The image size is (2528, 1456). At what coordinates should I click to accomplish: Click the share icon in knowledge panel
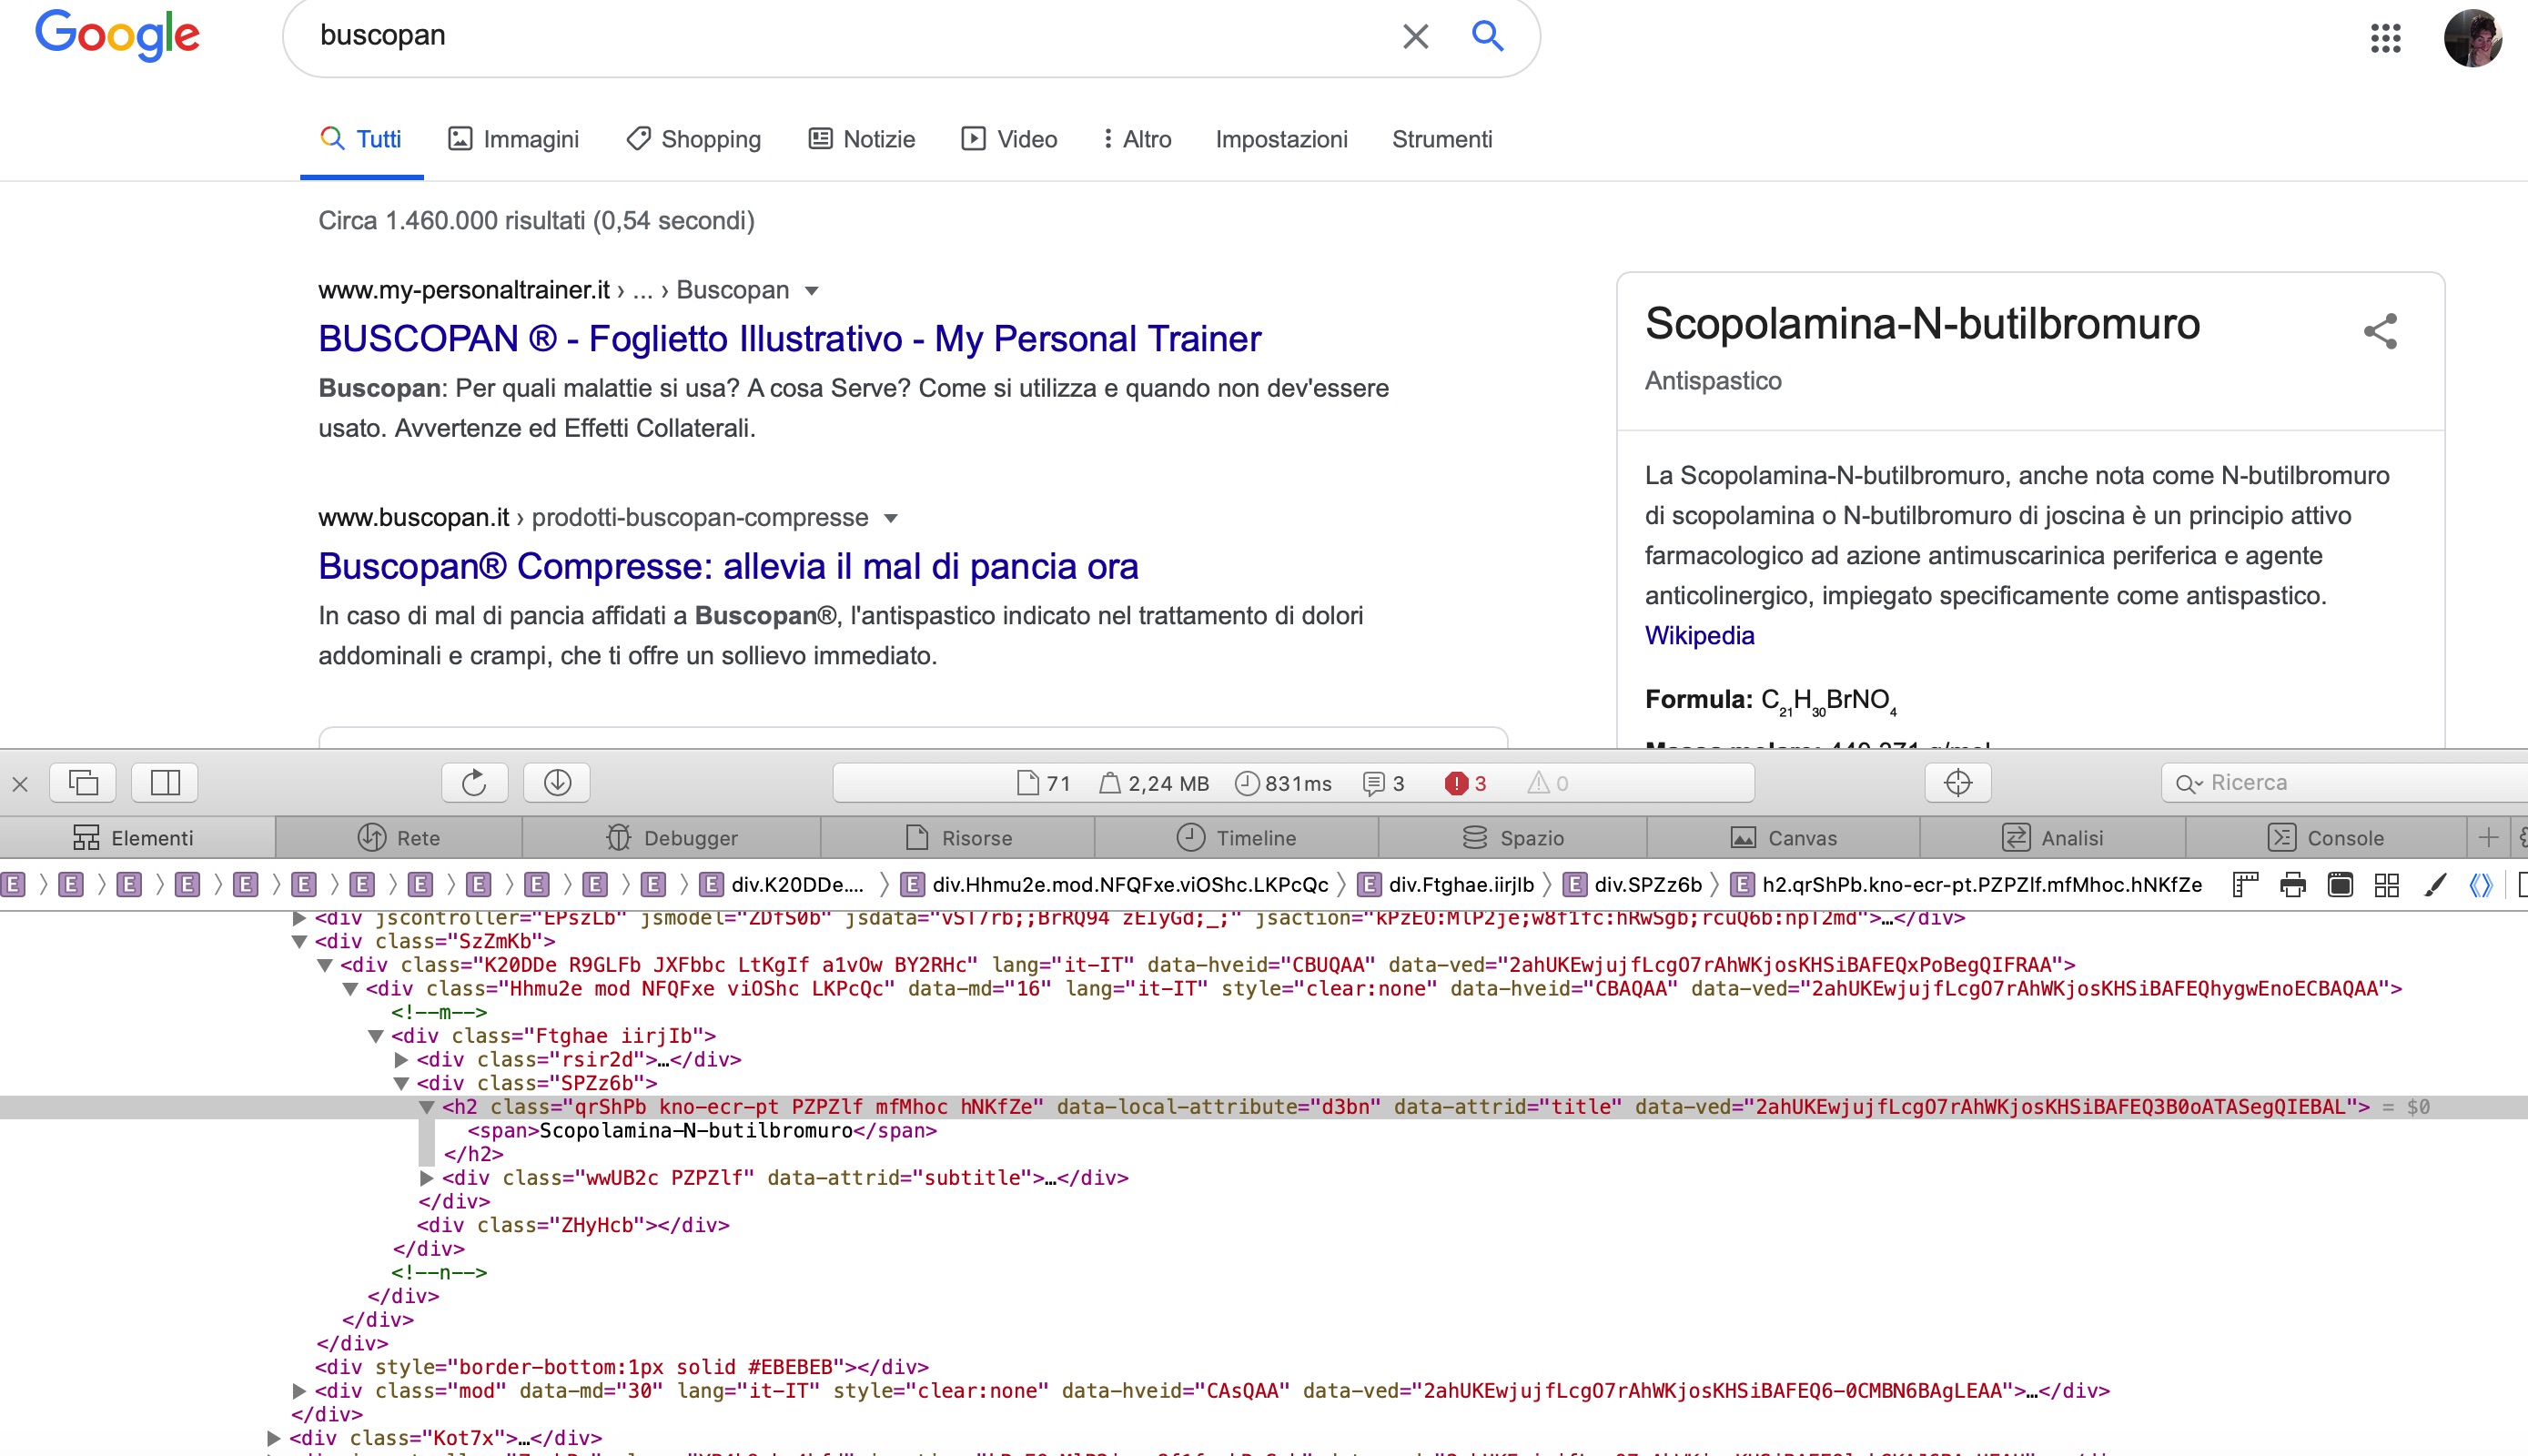pyautogui.click(x=2380, y=331)
